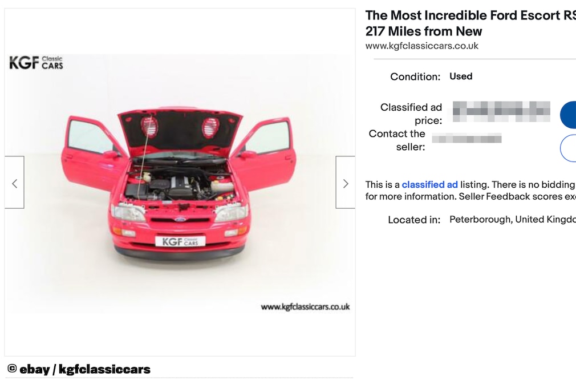This screenshot has height=384, width=576.
Task: Click the white outlined button beside seller contact
Action: pos(568,148)
